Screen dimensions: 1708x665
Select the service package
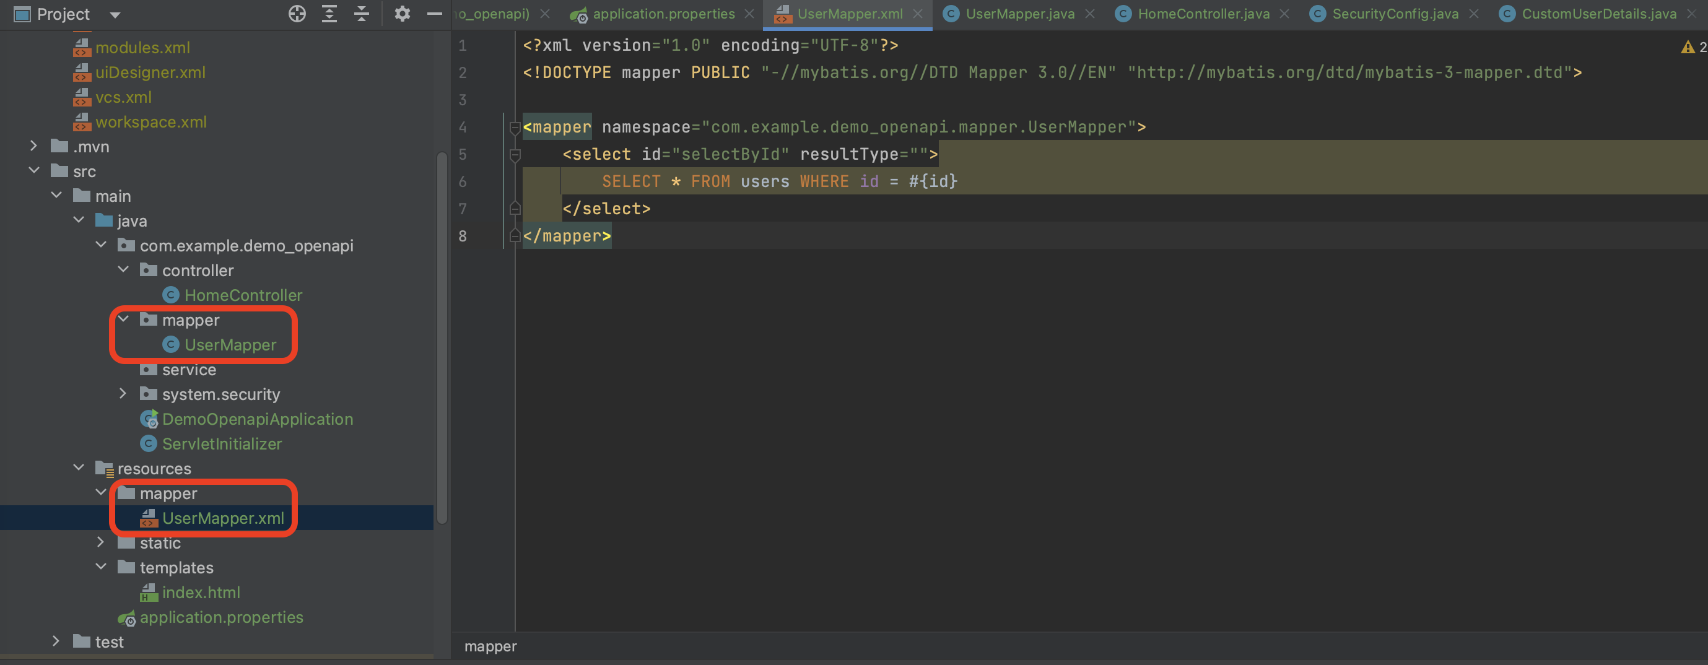pyautogui.click(x=188, y=370)
